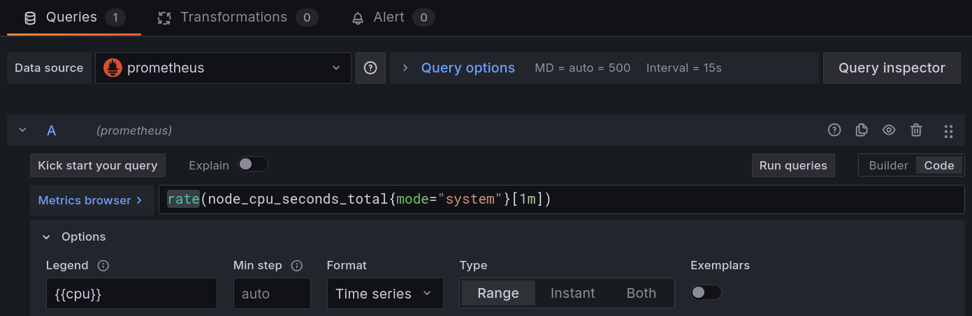The height and width of the screenshot is (316, 972).
Task: Duplicate query A with copy icon
Action: click(x=862, y=130)
